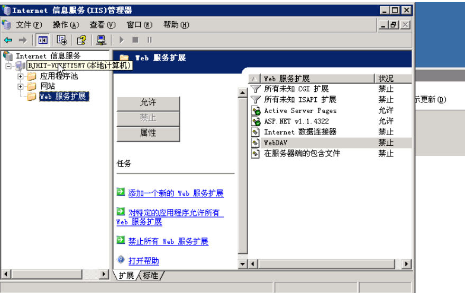
Task: Select the WebDAV row in the list
Action: [330, 143]
